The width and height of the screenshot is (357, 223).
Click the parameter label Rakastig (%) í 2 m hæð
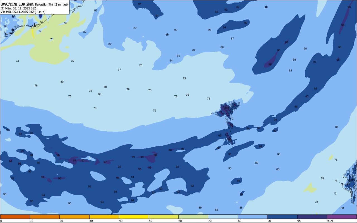point(51,4)
